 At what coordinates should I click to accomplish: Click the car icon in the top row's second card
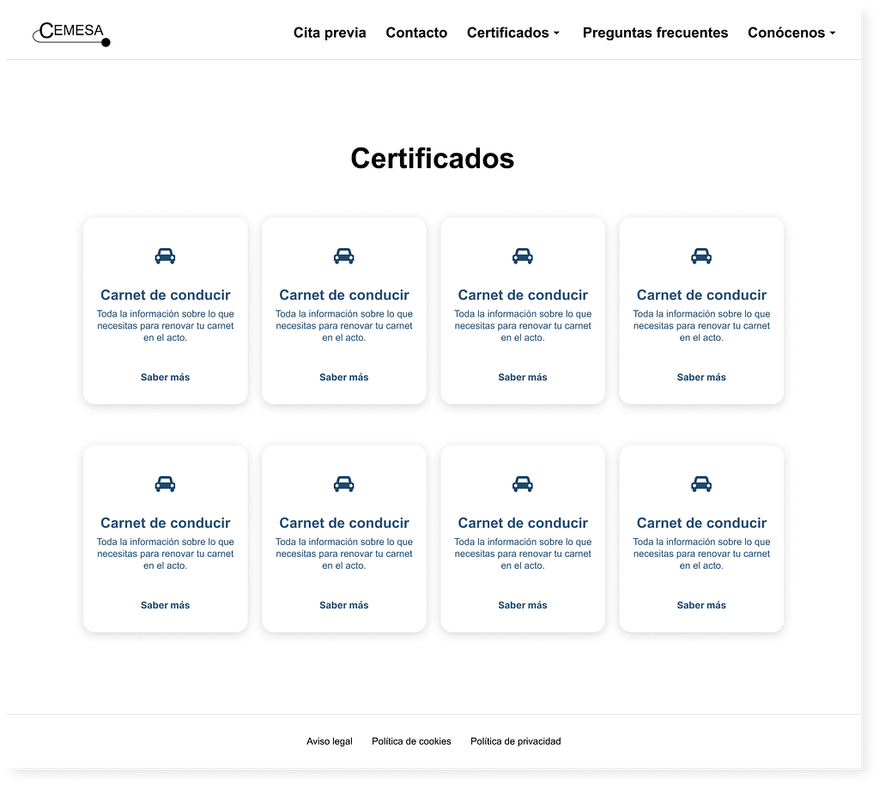[343, 256]
